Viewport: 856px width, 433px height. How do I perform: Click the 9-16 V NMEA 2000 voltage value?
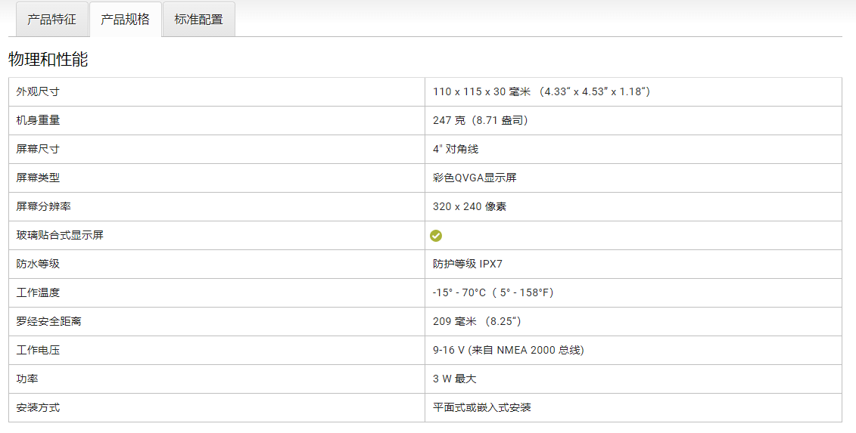(508, 350)
